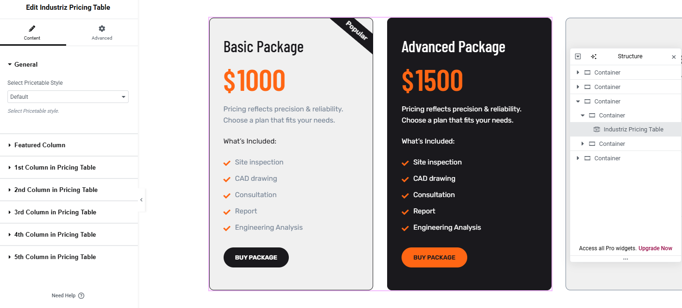Click the Structure panel bottom resize dots
Viewport: 682px width, 308px height.
coord(626,259)
